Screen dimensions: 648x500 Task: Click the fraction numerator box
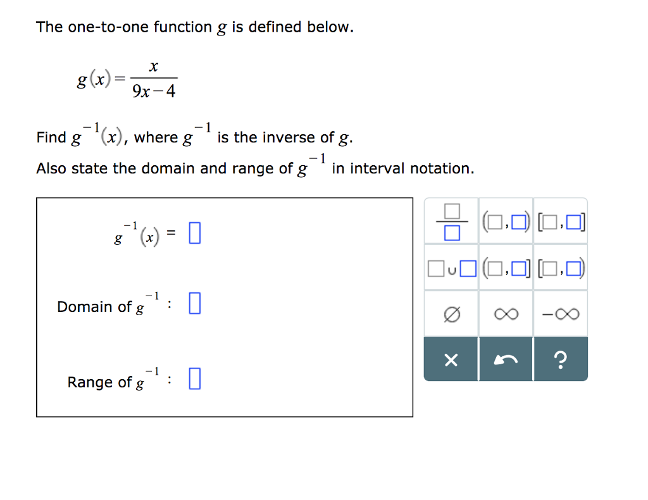[451, 212]
